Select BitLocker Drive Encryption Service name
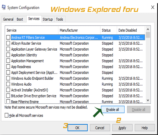The width and height of the screenshot is (158, 135). click(x=34, y=96)
